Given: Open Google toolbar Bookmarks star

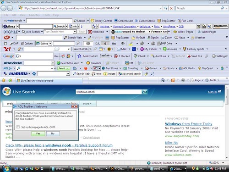Looking at the screenshot, I should click(79, 56).
